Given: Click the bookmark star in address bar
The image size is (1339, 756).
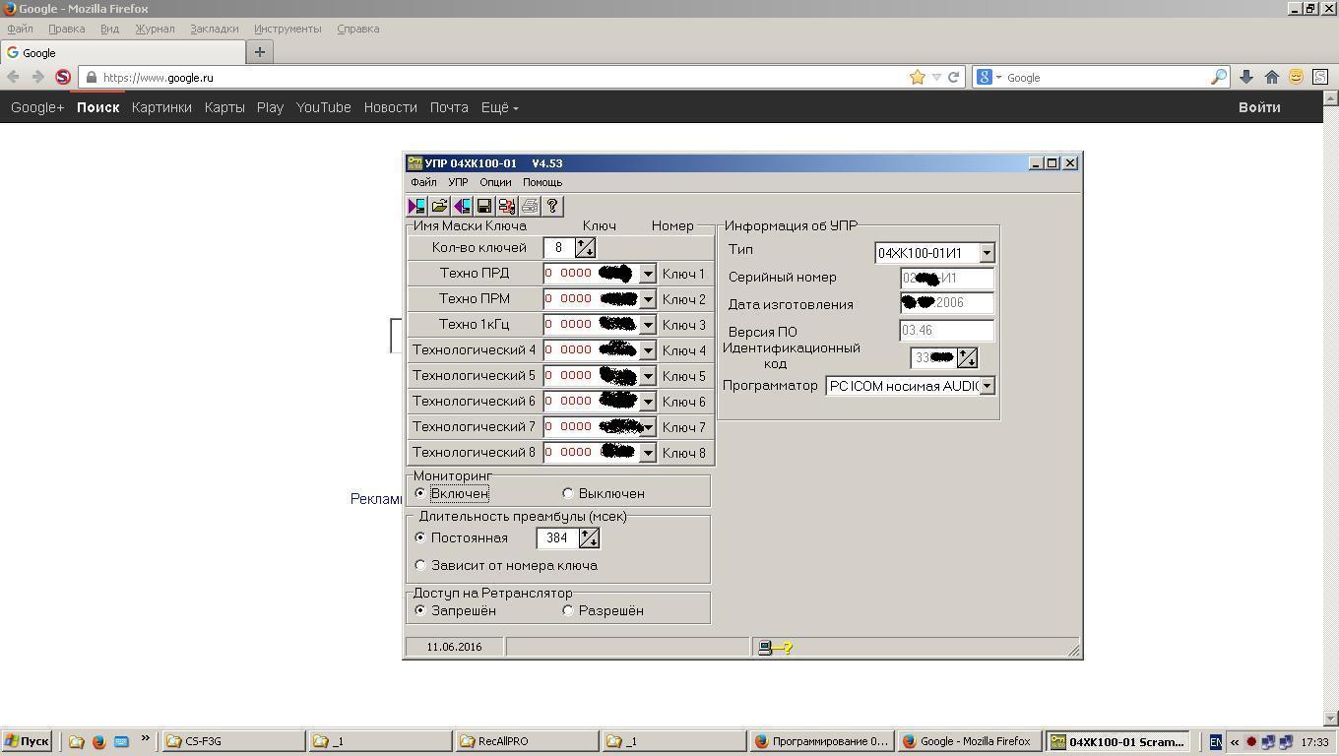Looking at the screenshot, I should coord(917,77).
